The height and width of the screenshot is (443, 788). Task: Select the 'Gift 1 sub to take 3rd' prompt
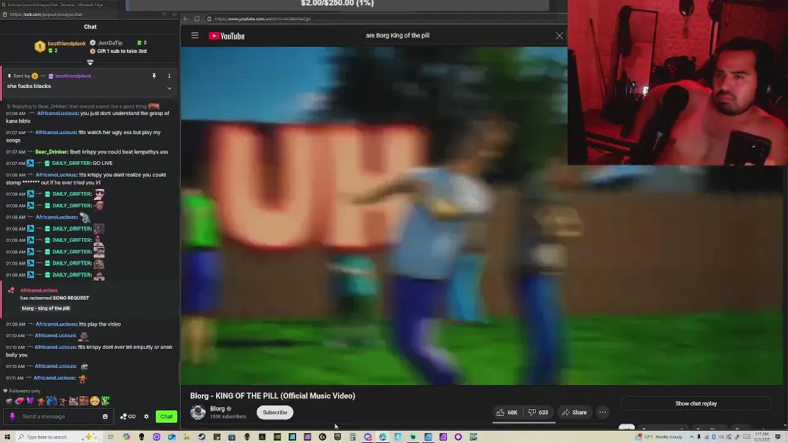coord(122,51)
